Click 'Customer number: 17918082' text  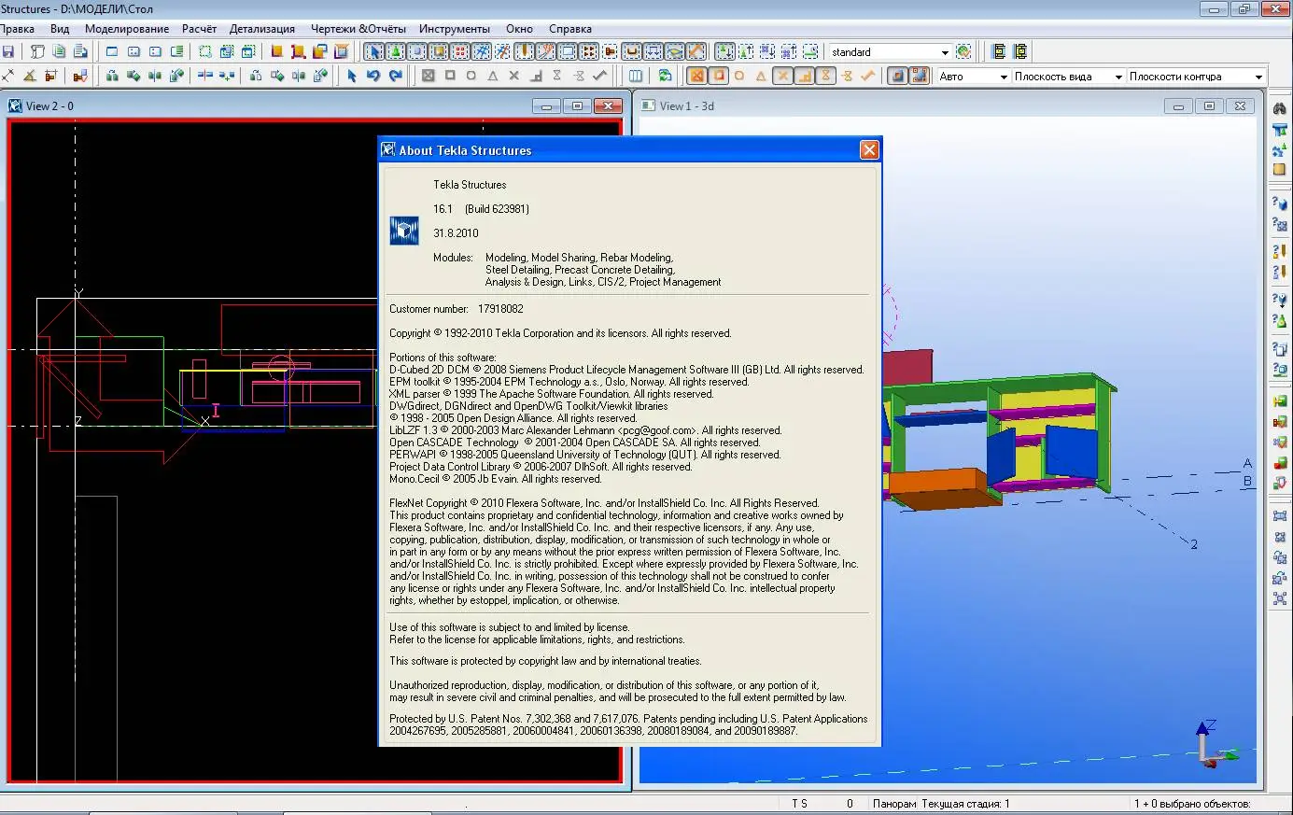[x=457, y=309]
